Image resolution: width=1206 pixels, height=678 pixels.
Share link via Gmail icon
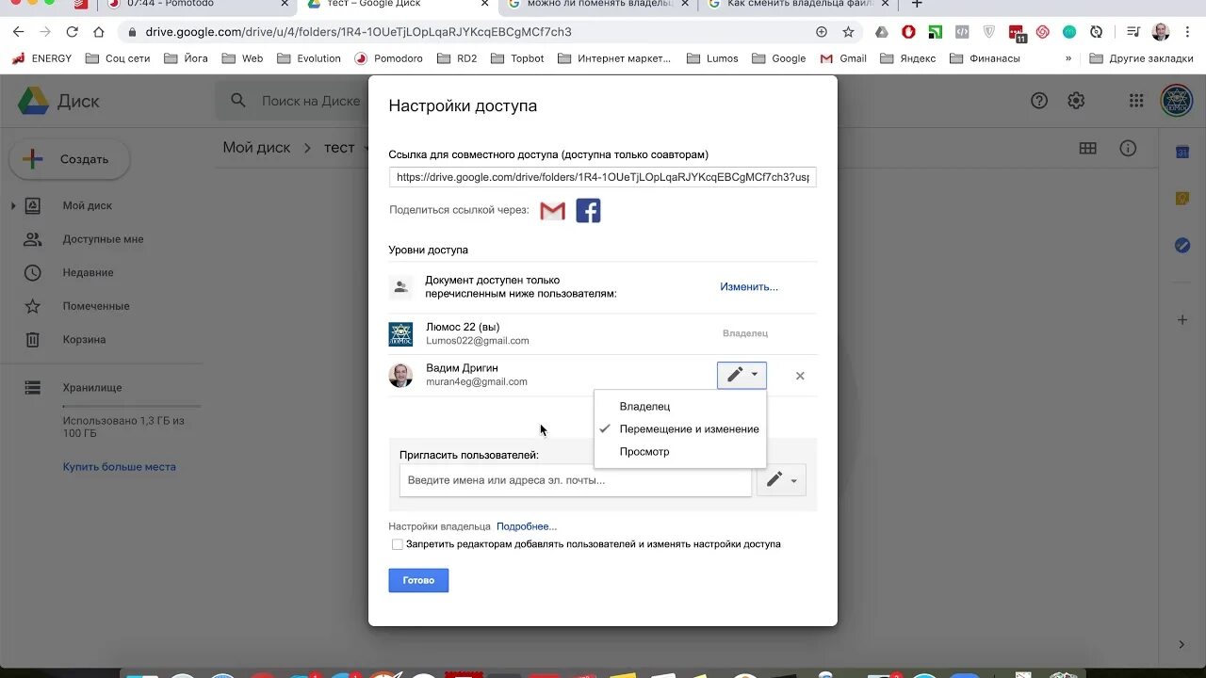pos(552,211)
